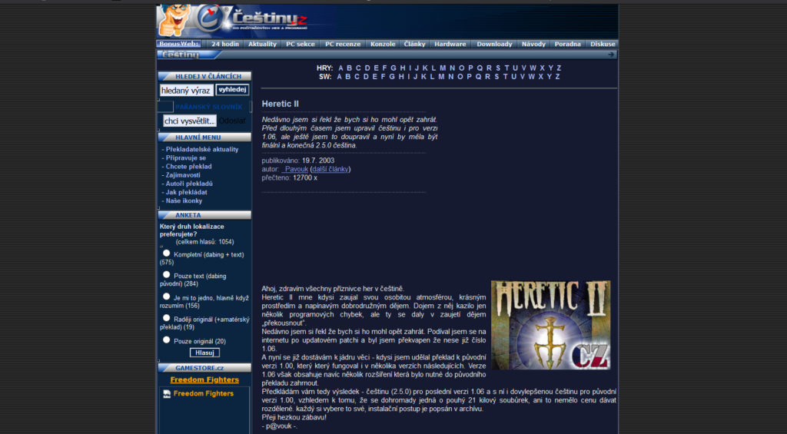Click the 'vyhledej' search button
787x434 pixels.
232,90
